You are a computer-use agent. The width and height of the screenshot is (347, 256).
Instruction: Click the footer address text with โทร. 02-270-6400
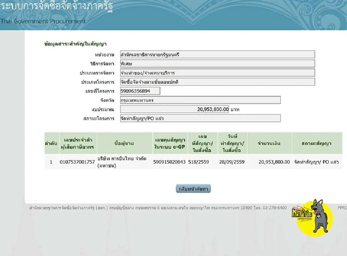(x=158, y=208)
